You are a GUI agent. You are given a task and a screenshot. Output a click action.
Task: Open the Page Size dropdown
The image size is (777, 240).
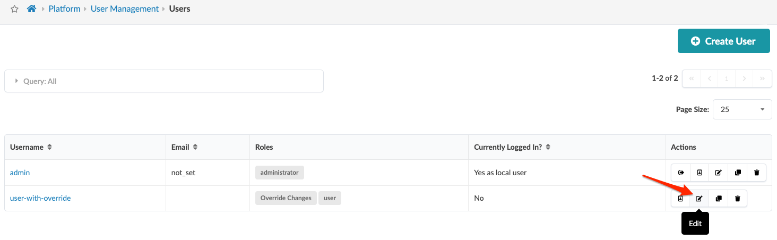point(742,109)
